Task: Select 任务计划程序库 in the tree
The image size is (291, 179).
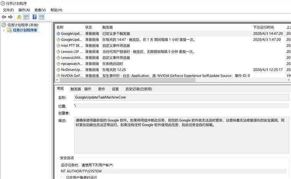Action: (x=25, y=30)
